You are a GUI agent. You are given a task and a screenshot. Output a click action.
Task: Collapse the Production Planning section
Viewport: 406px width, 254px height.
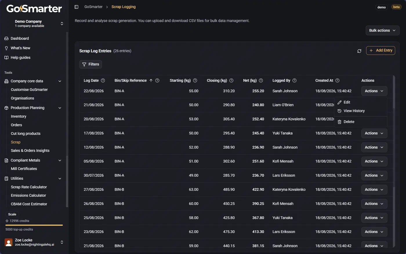[60, 108]
